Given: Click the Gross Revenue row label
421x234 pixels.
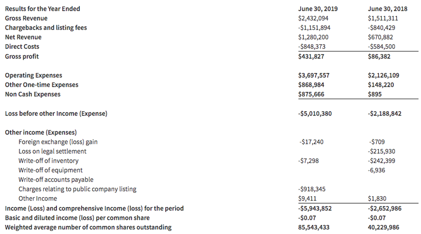Looking at the screenshot, I should point(26,18).
